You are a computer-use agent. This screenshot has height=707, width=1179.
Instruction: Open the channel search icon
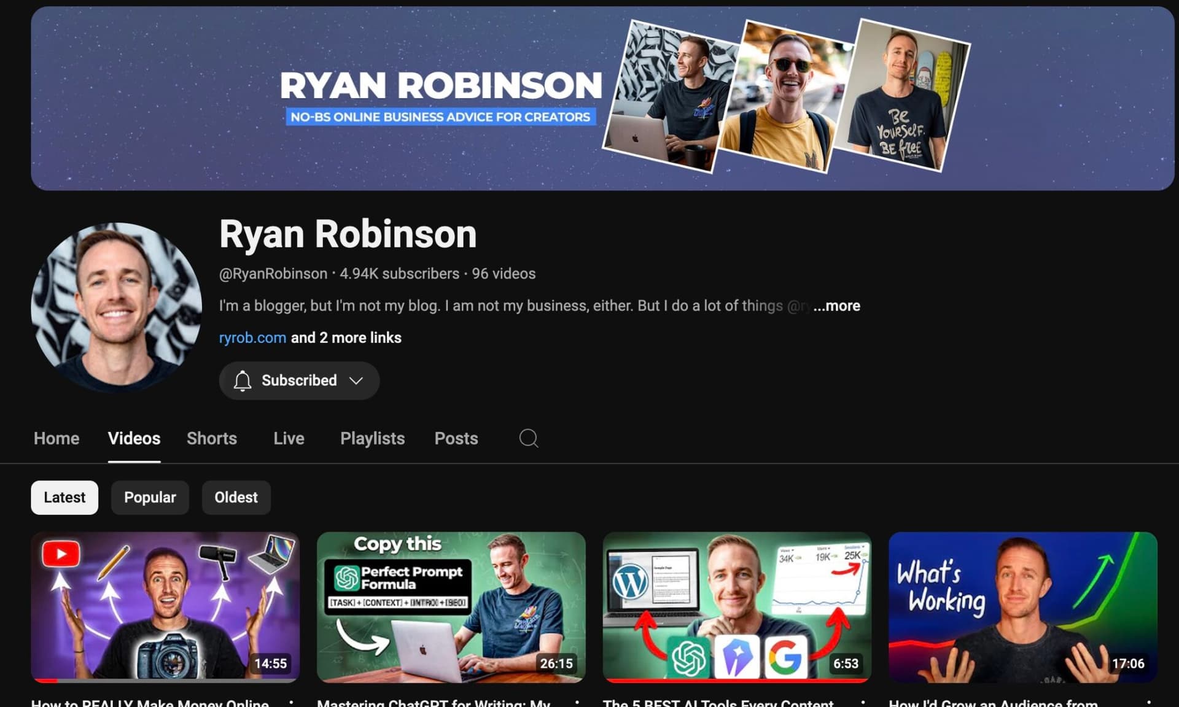(528, 438)
